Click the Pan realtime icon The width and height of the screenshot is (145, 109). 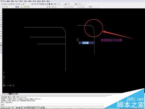[32, 4]
